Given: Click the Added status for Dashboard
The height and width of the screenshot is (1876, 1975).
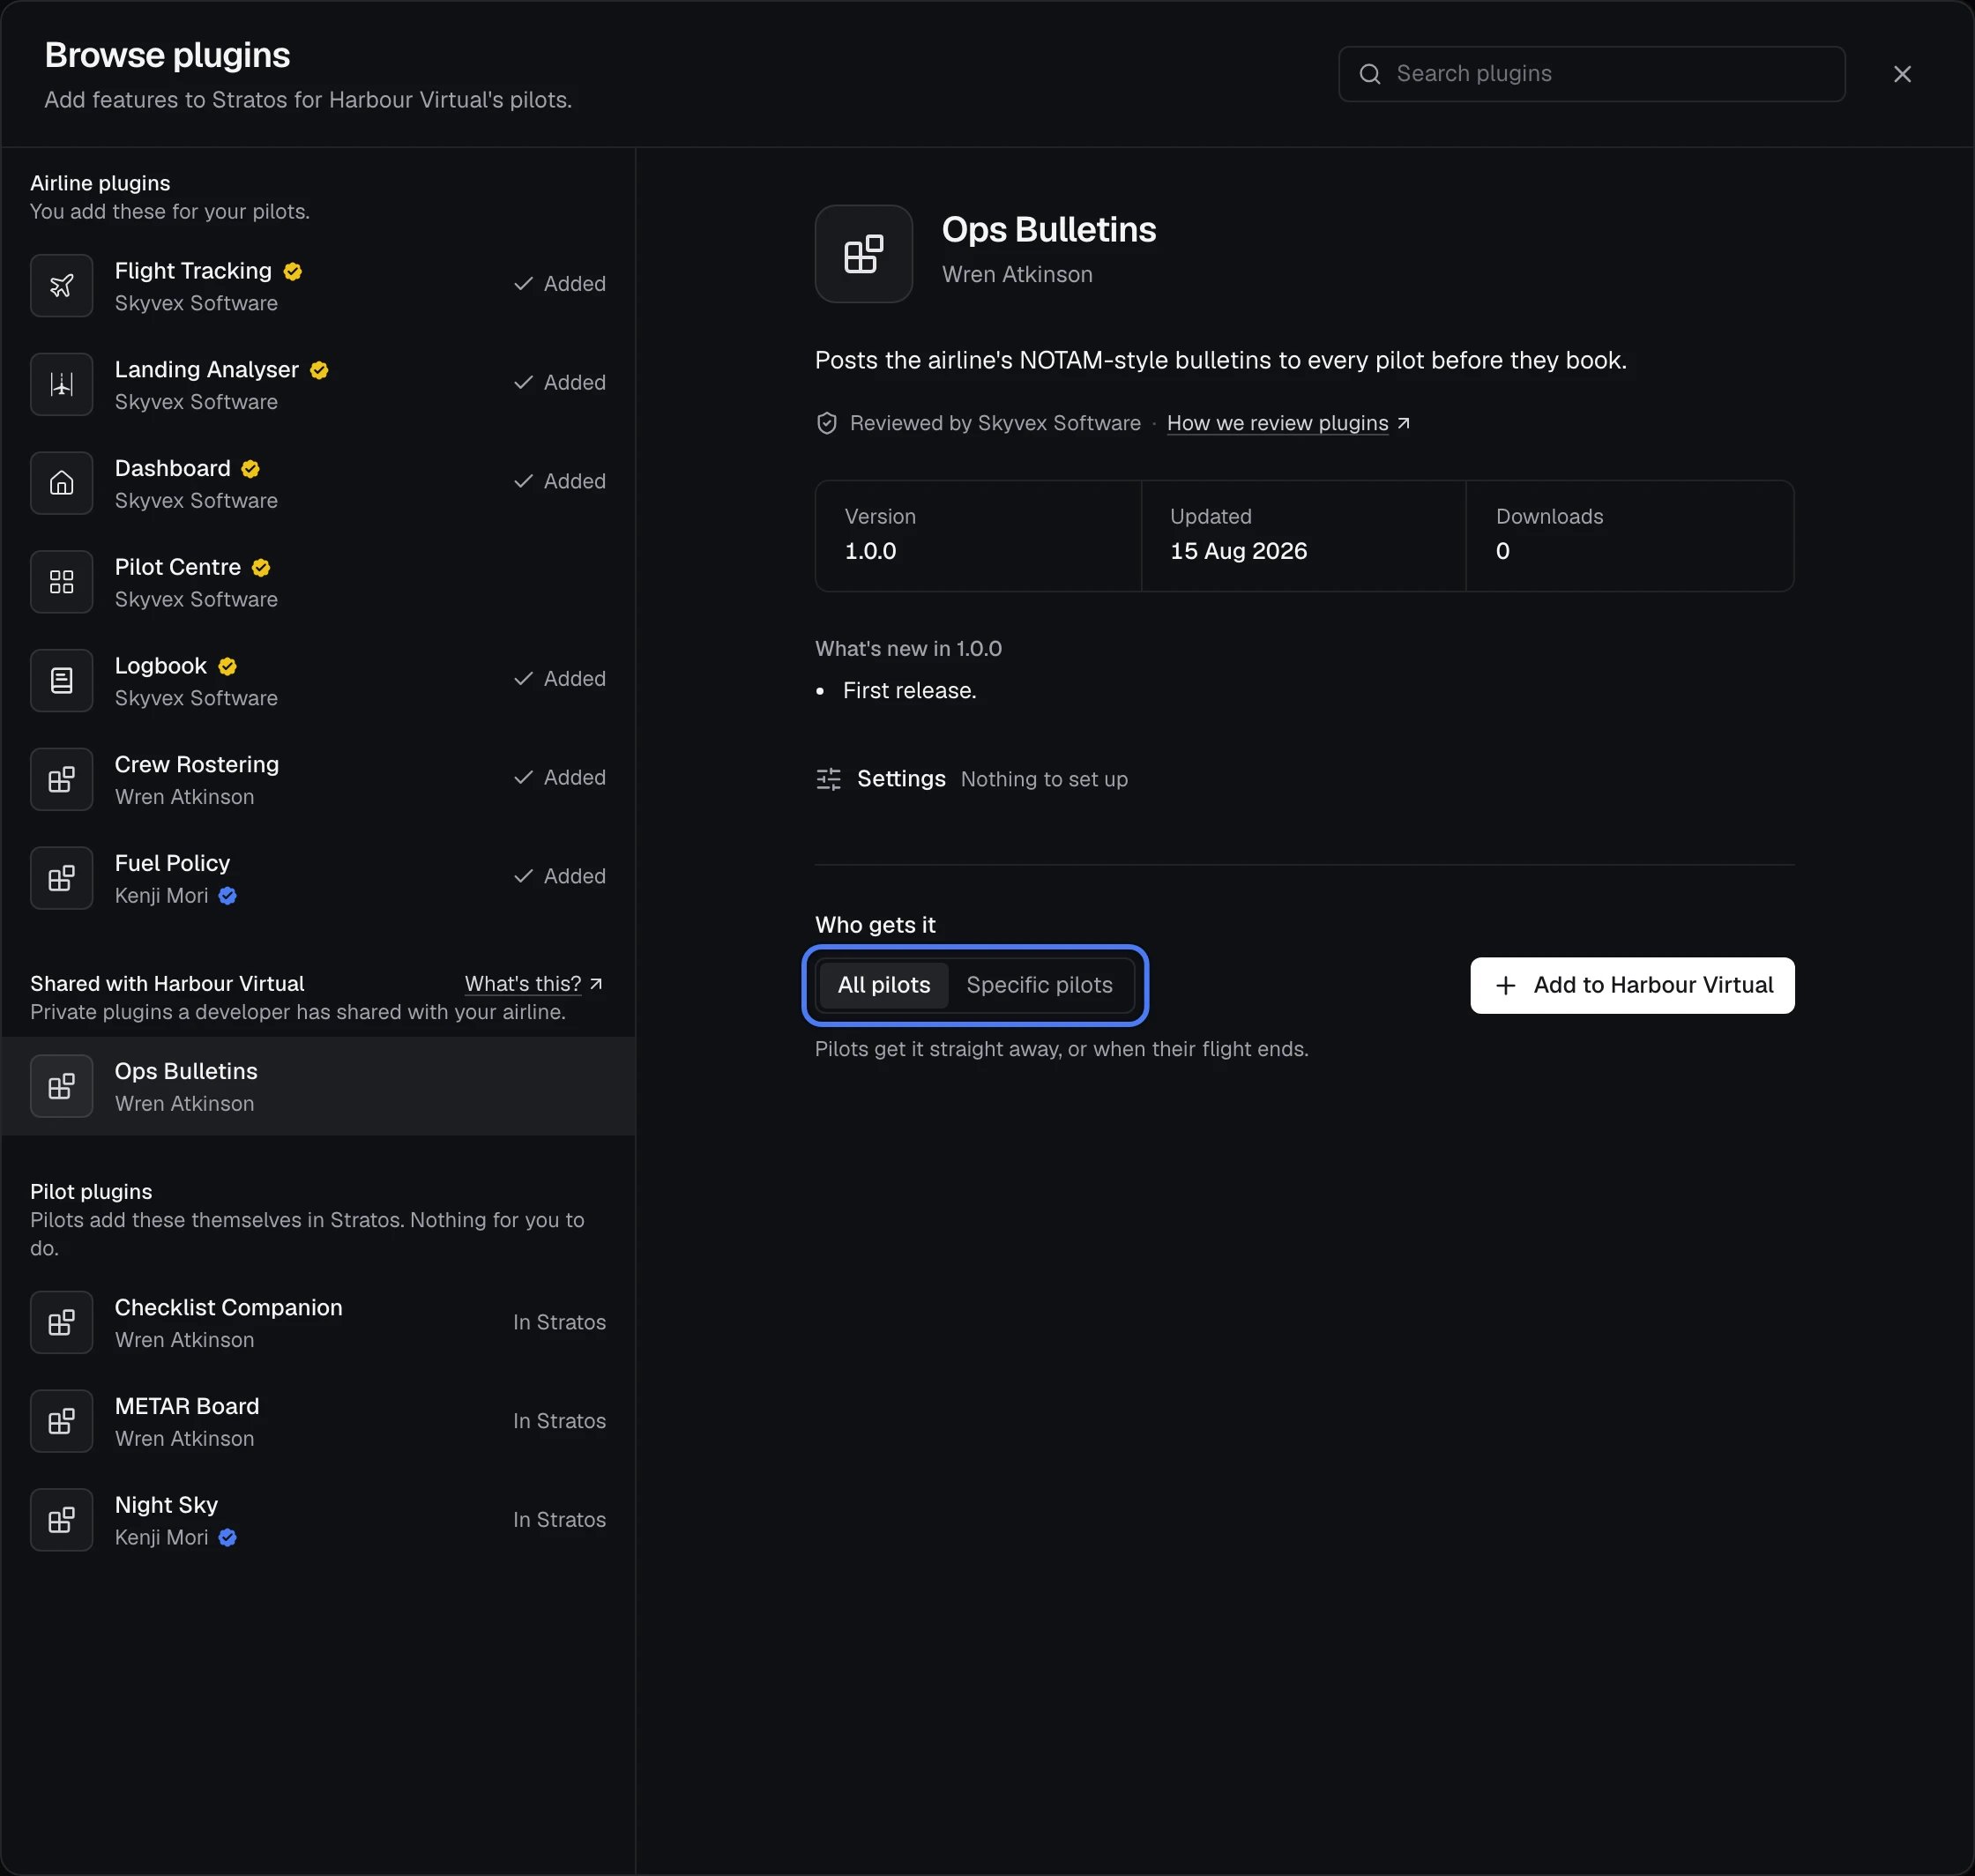Looking at the screenshot, I should point(560,482).
